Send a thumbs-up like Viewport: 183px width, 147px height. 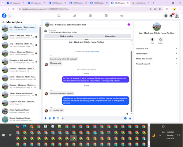click(130, 118)
